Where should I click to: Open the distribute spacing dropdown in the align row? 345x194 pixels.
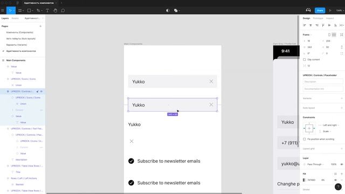(x=342, y=25)
